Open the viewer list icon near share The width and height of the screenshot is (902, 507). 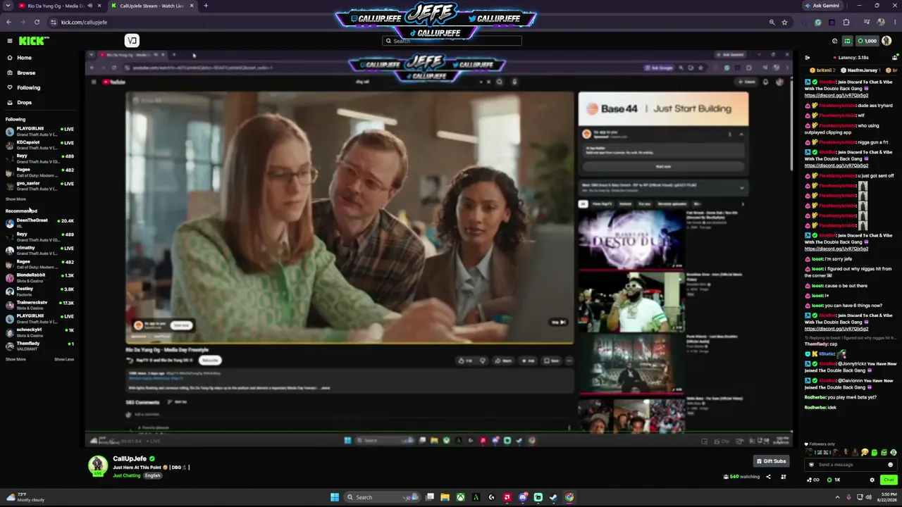pyautogui.click(x=783, y=477)
